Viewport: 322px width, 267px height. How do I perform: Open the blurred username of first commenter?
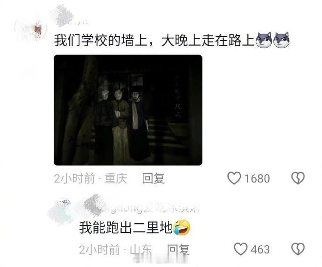point(69,16)
